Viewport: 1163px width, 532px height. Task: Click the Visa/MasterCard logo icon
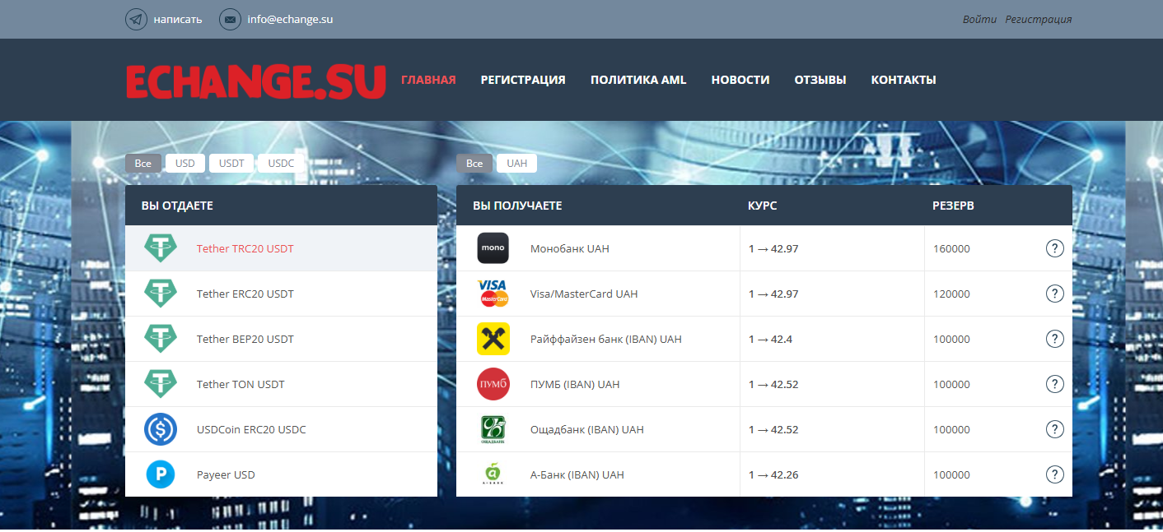pos(493,294)
